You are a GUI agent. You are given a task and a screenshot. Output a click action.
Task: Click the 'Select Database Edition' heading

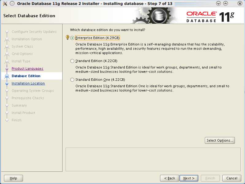(29, 16)
